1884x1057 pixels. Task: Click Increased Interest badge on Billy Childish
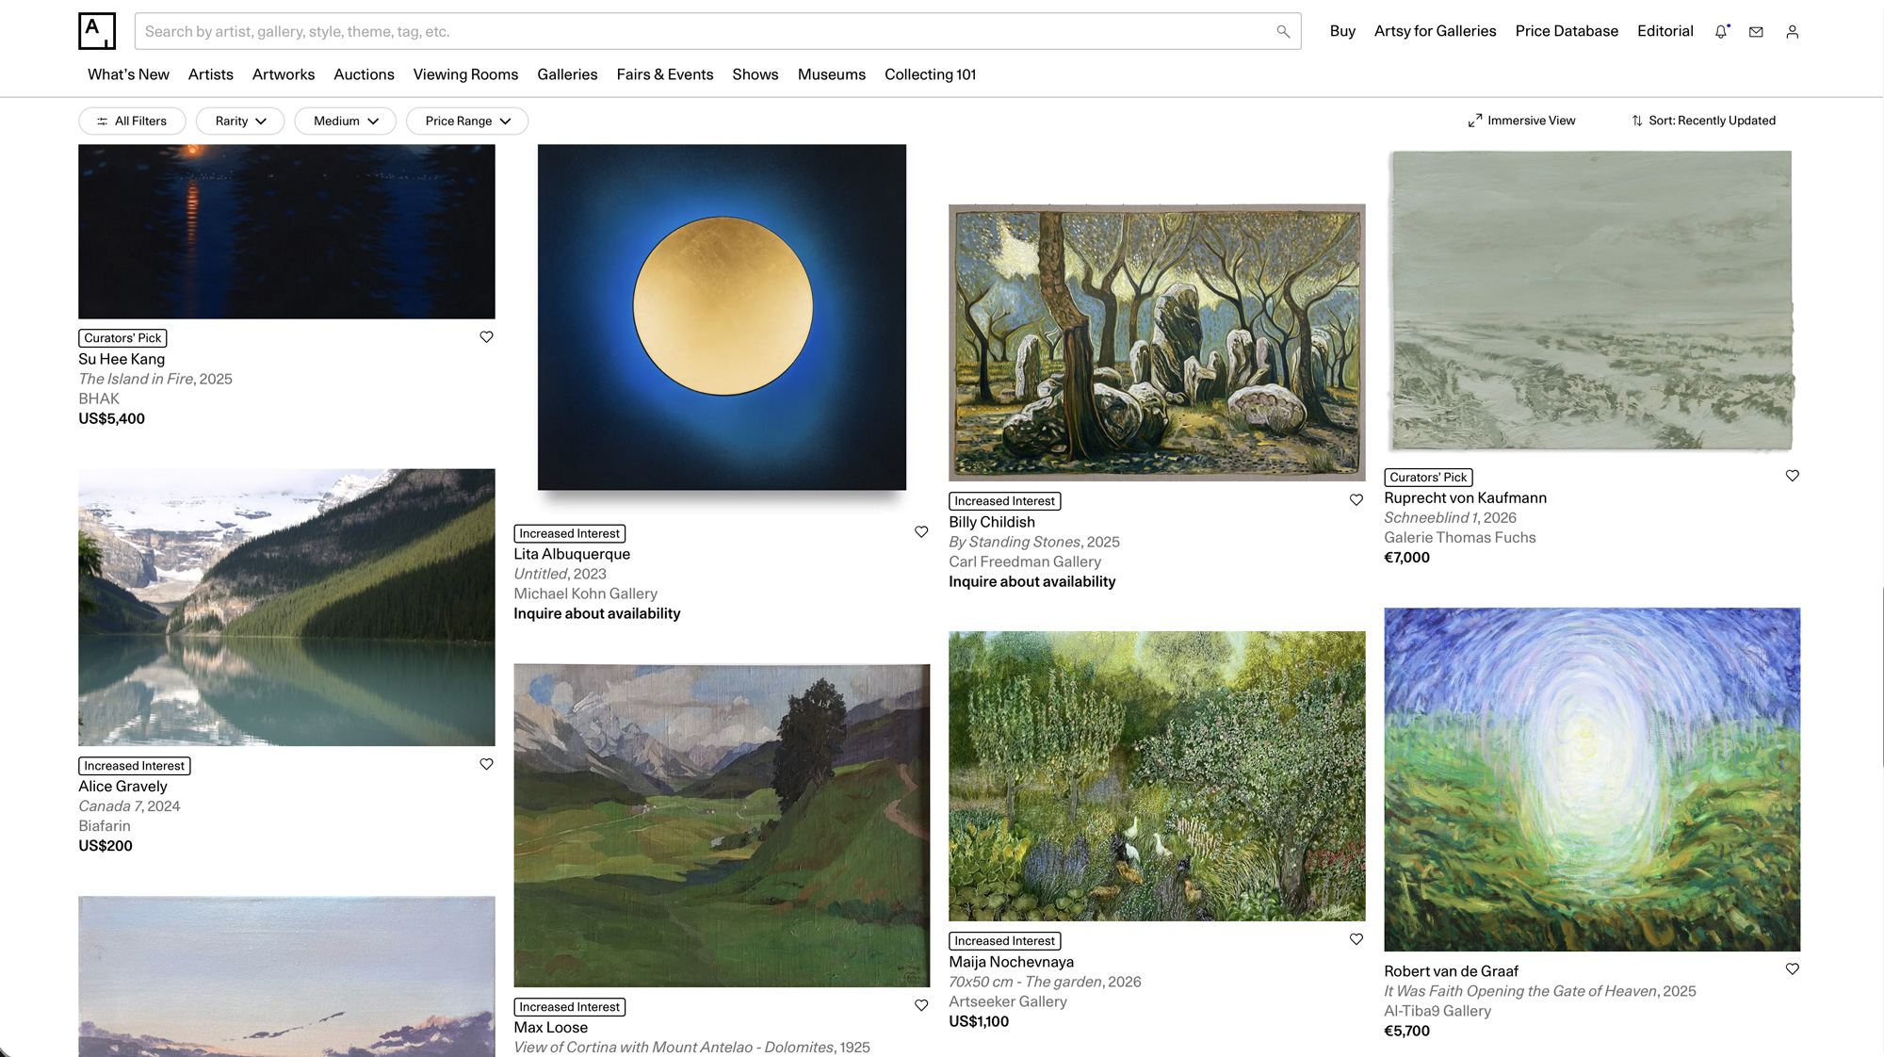(x=1004, y=501)
